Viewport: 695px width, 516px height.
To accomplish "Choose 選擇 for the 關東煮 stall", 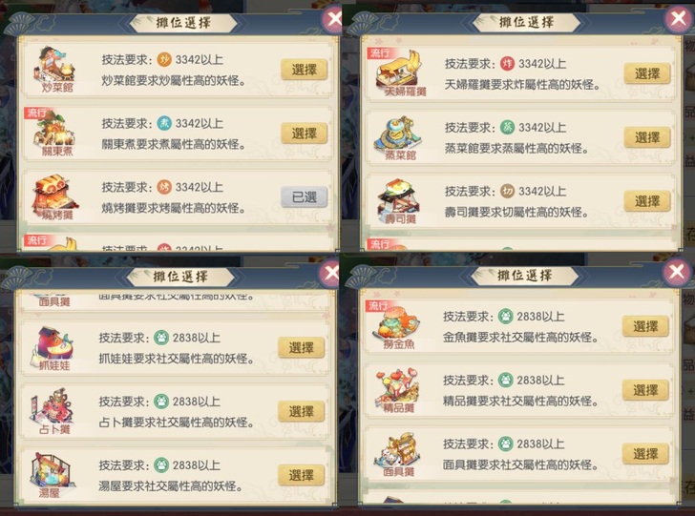I will [x=304, y=134].
